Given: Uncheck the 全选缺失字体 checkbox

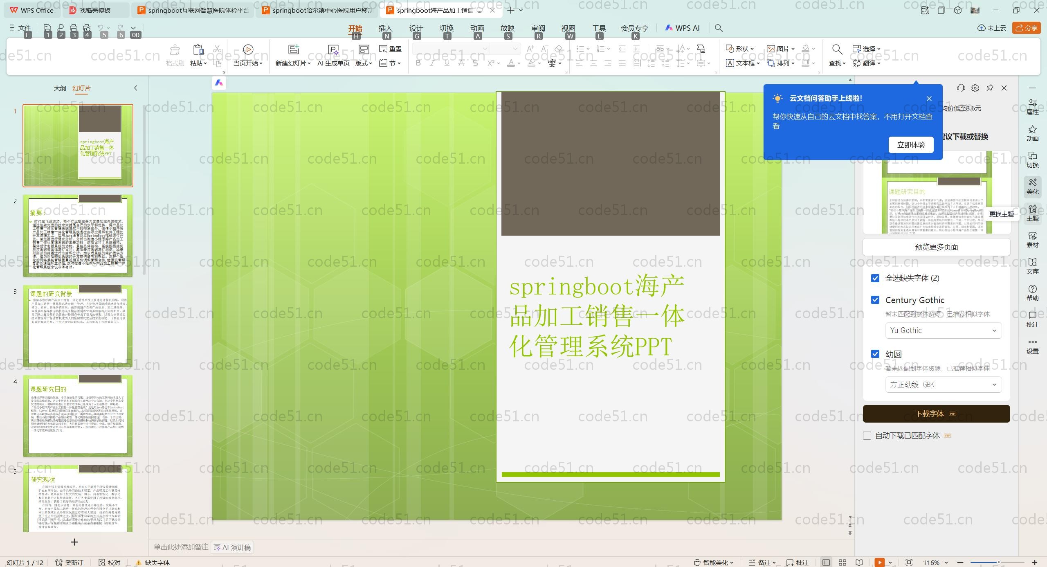Looking at the screenshot, I should (875, 278).
